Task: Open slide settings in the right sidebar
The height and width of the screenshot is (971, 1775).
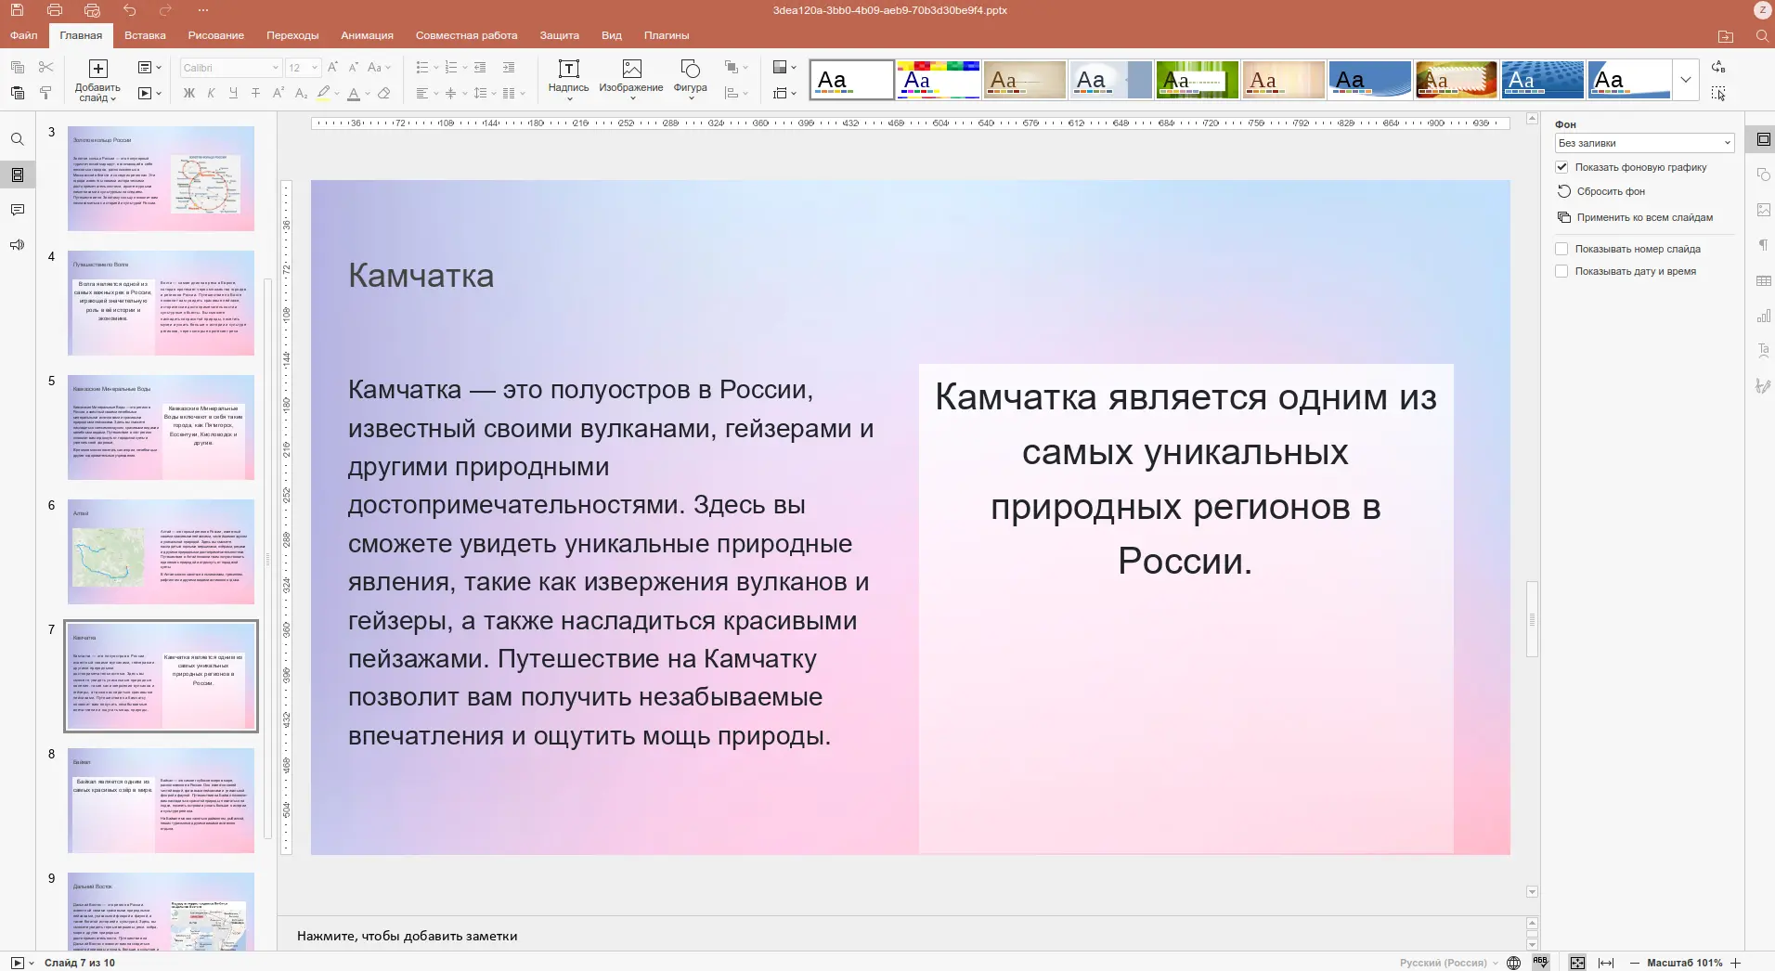Action: pos(1762,139)
